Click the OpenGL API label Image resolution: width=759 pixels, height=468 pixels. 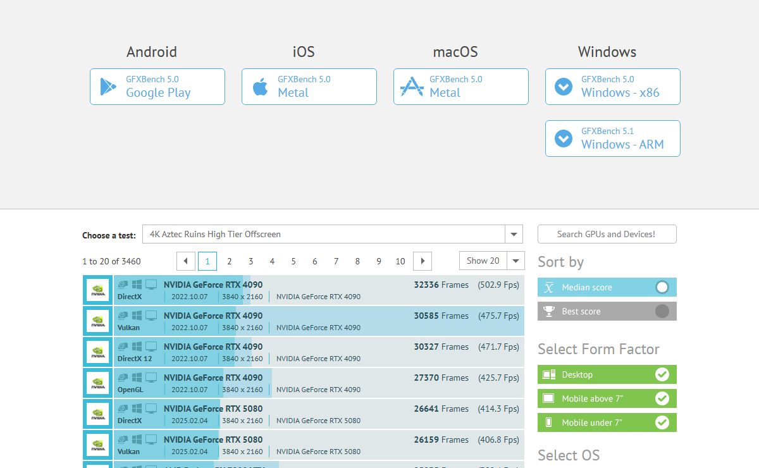(x=130, y=390)
